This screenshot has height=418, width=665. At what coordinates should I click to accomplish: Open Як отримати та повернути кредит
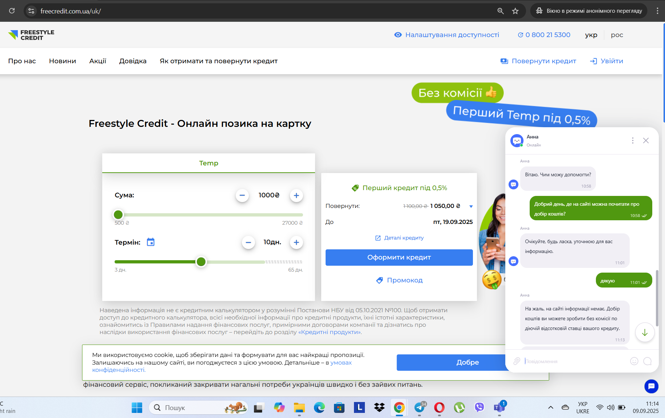219,61
